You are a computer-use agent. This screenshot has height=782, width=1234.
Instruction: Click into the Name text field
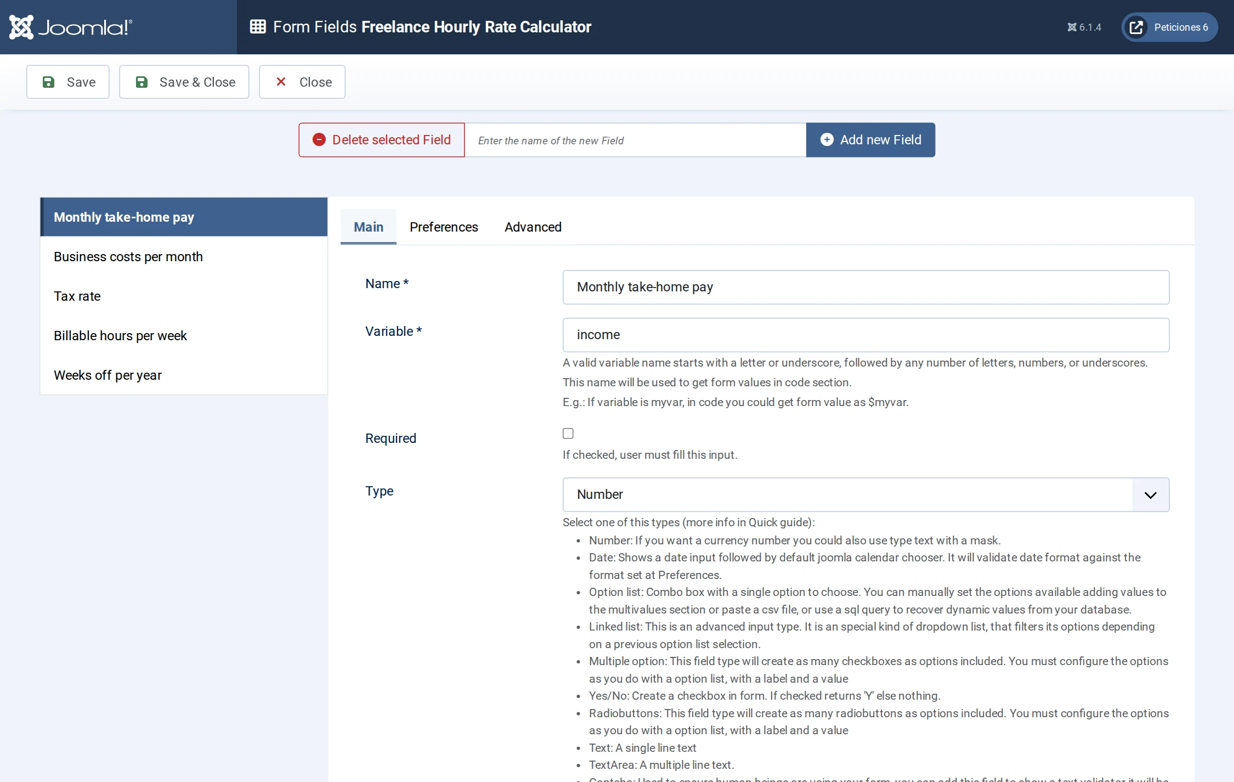pyautogui.click(x=866, y=287)
